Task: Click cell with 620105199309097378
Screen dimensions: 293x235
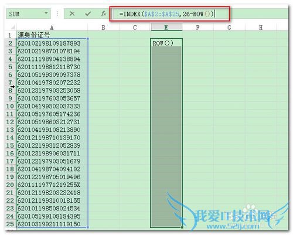Action: 52,74
